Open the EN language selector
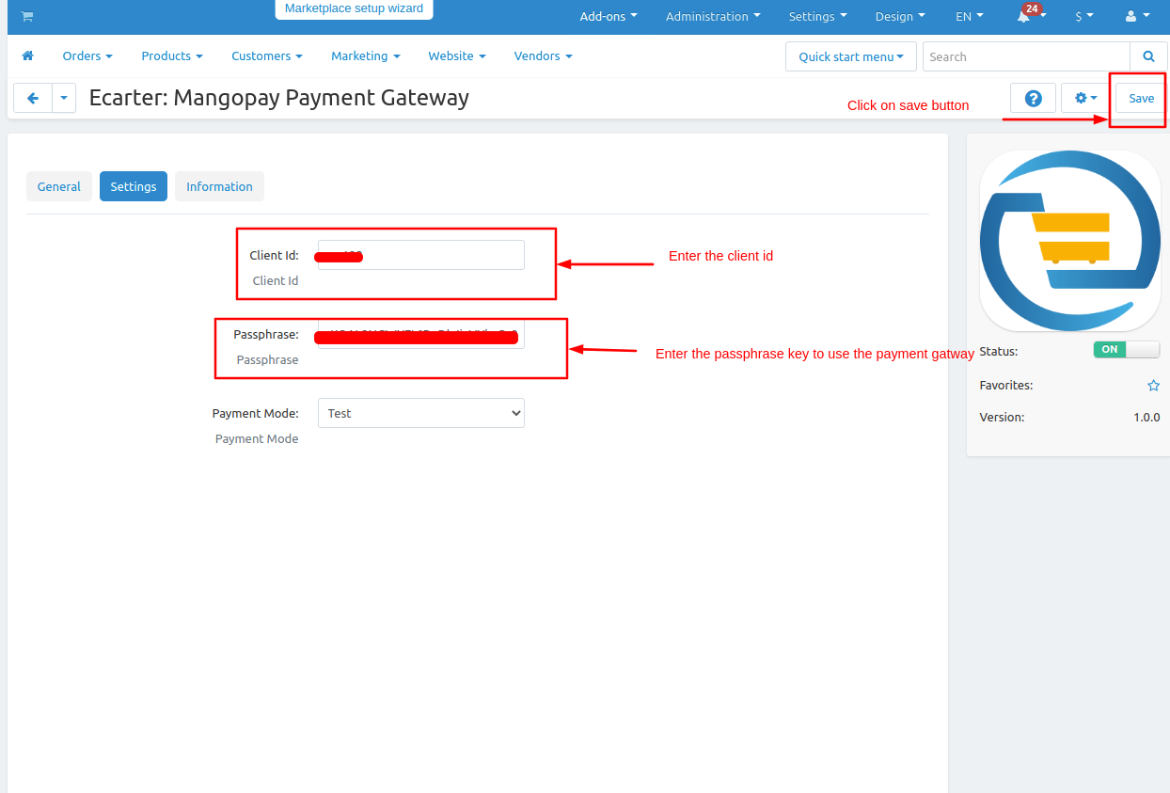The height and width of the screenshot is (793, 1170). (970, 16)
